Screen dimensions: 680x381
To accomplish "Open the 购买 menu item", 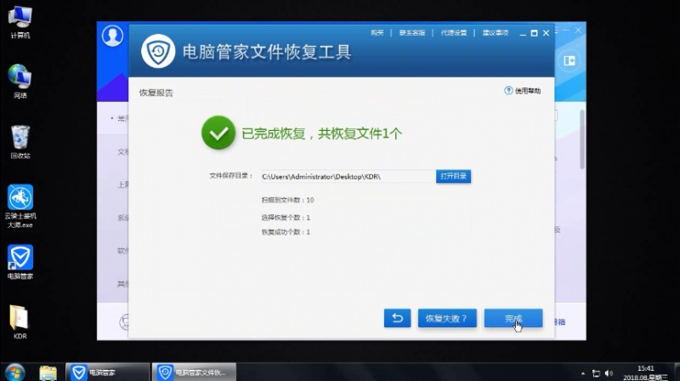I will pyautogui.click(x=377, y=33).
